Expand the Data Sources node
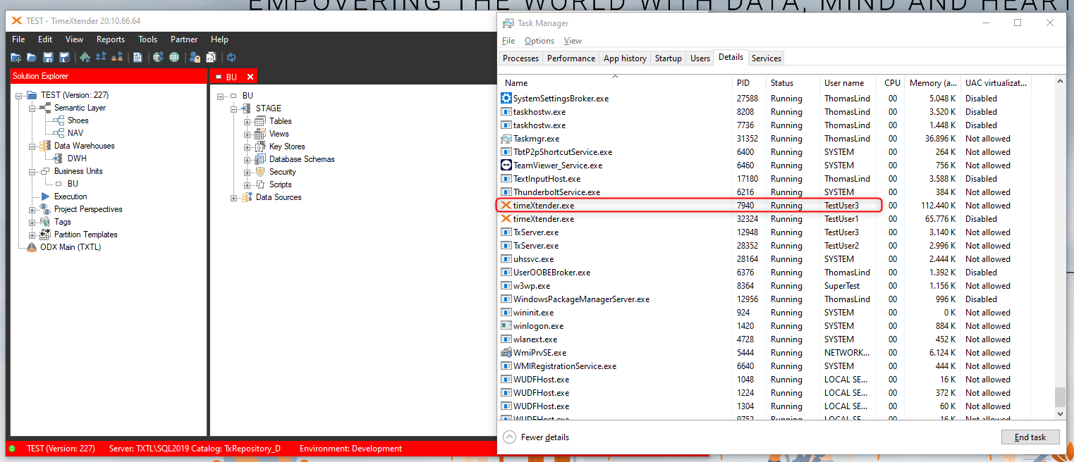Viewport: 1074px width, 462px height. click(x=234, y=197)
